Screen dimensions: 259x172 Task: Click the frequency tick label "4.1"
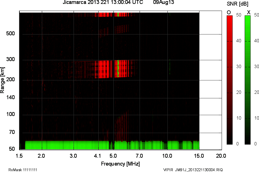(97, 156)
